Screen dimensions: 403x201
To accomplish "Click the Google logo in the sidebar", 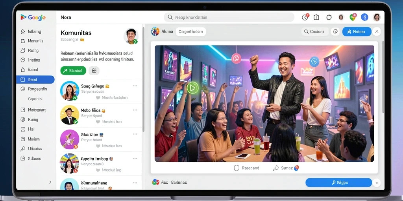I will click(x=33, y=17).
